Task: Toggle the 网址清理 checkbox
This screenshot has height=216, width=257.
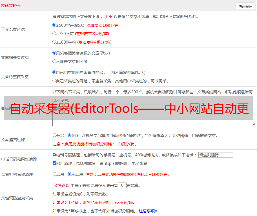Action: [x=54, y=163]
